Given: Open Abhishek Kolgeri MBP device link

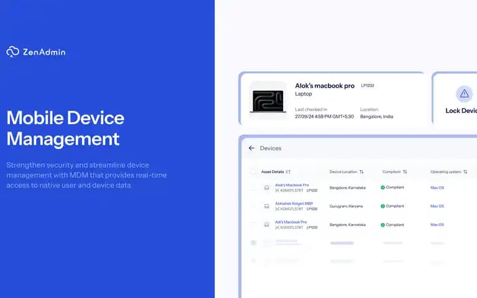Looking at the screenshot, I should tap(294, 204).
